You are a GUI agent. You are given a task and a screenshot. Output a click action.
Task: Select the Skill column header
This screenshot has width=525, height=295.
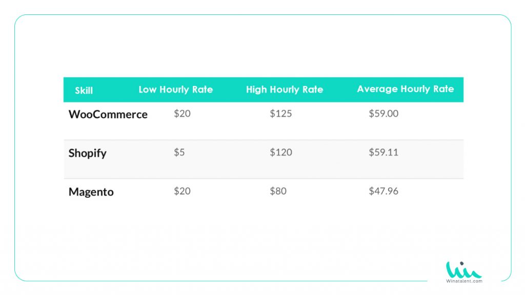click(84, 90)
